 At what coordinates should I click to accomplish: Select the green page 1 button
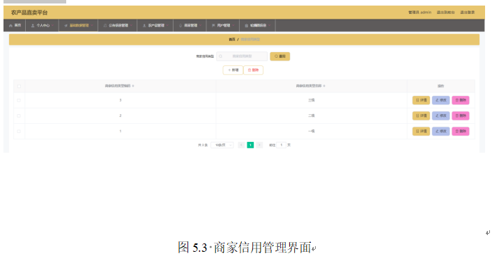[x=250, y=145]
